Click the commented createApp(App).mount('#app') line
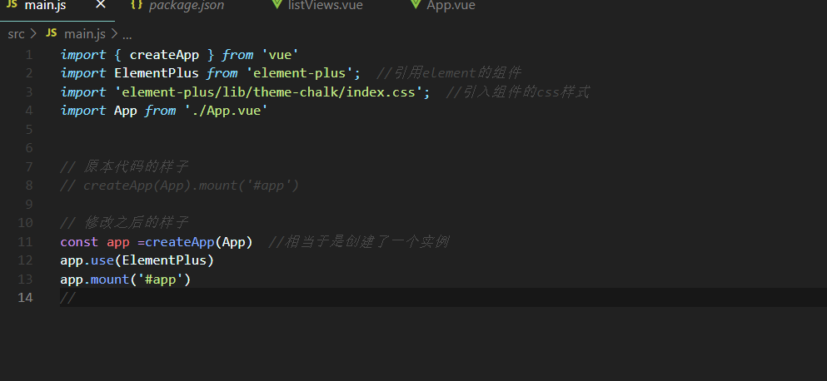Screen dimensions: 827x381 tap(180, 186)
